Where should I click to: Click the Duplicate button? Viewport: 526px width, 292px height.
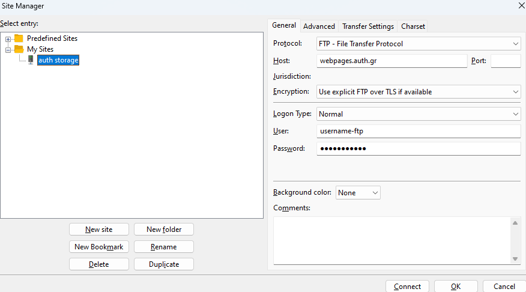pos(163,264)
